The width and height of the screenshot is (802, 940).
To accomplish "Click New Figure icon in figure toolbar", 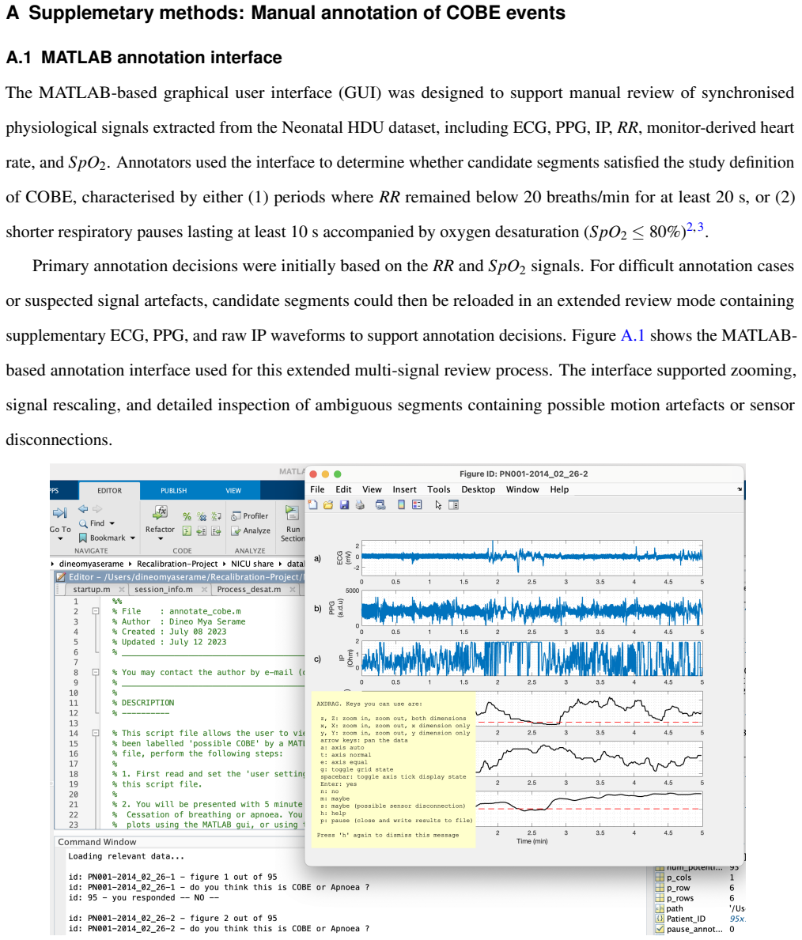I will tap(312, 504).
